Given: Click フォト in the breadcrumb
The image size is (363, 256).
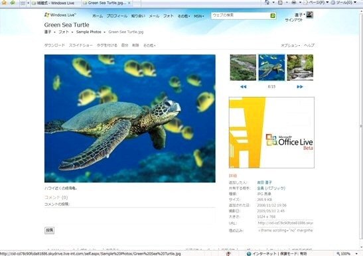Looking at the screenshot, I should pos(64,32).
